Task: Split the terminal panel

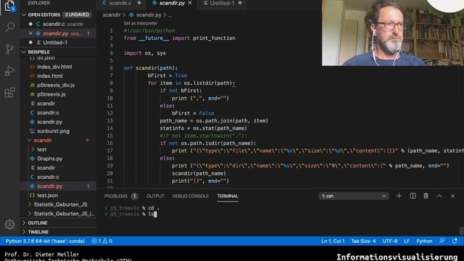Action: coord(413,196)
